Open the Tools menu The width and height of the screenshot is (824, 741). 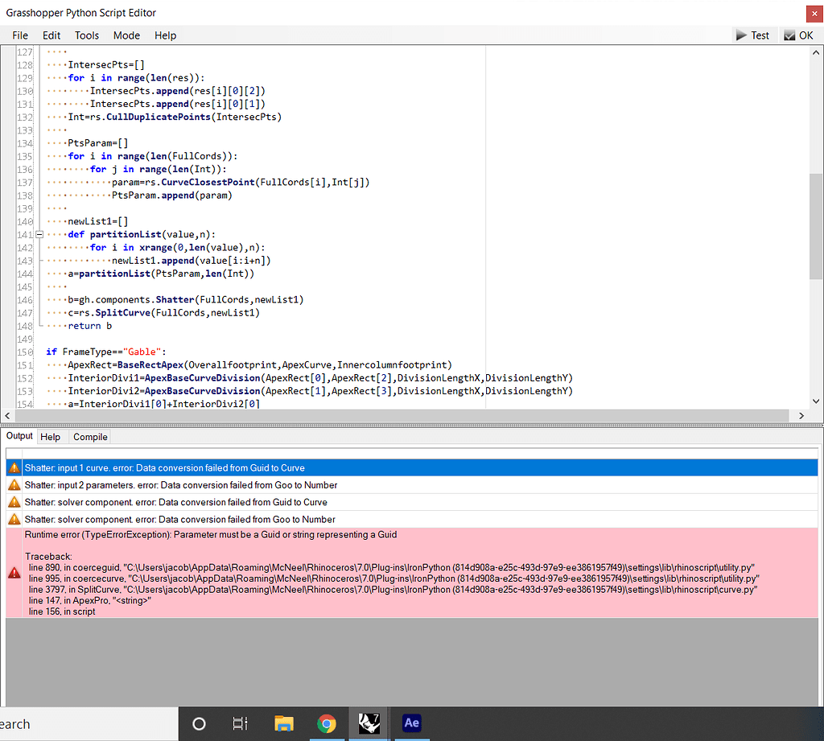pos(87,35)
